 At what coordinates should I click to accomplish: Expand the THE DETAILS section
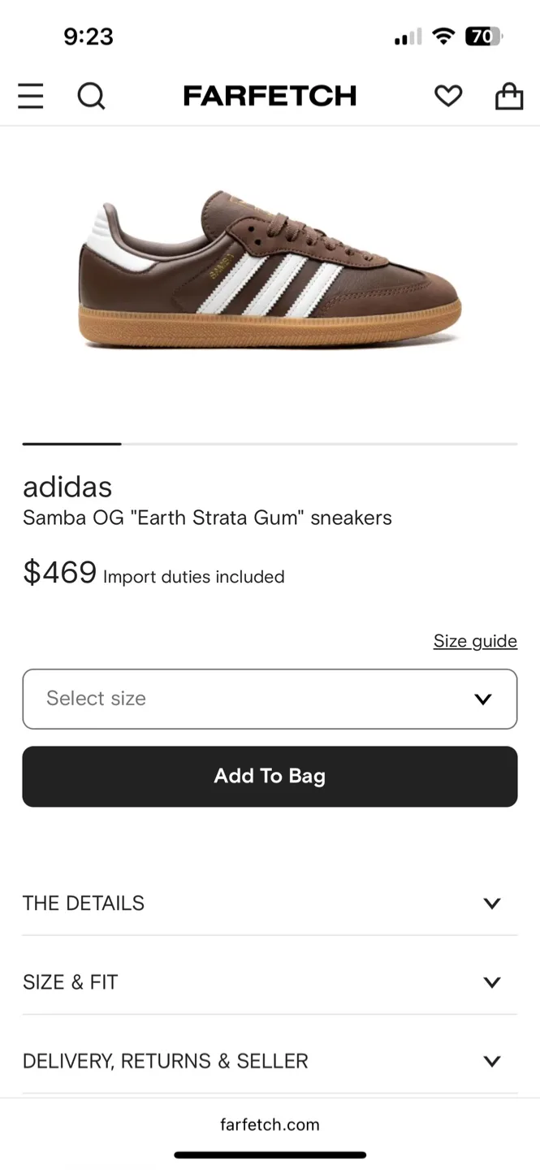coord(270,903)
